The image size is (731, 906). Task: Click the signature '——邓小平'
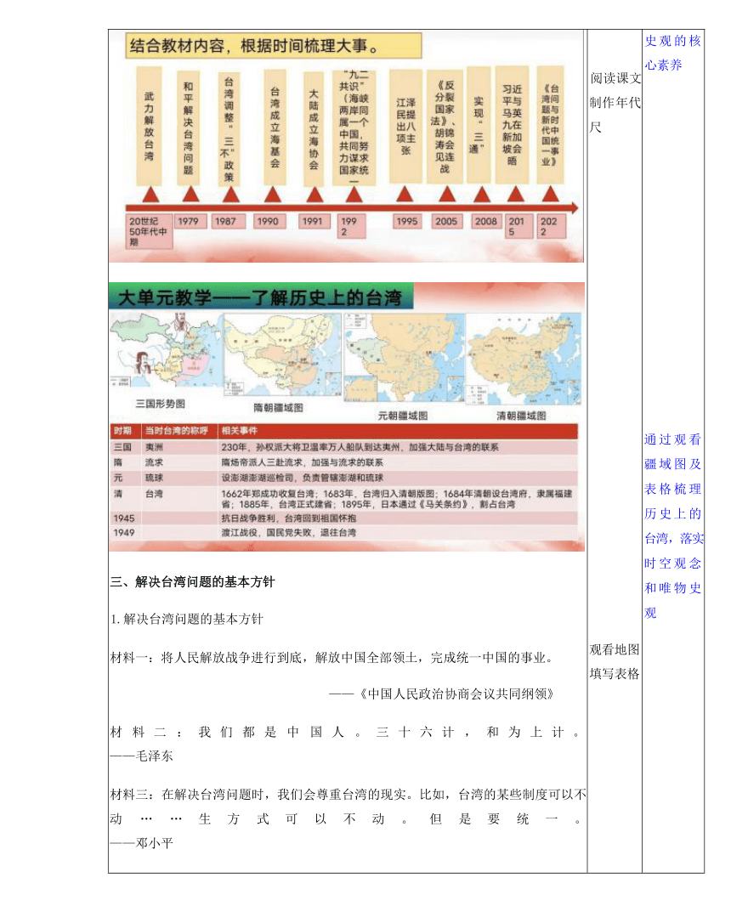(142, 844)
